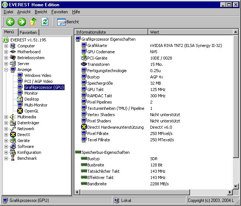Sort by Informationsliste column header

(111, 32)
